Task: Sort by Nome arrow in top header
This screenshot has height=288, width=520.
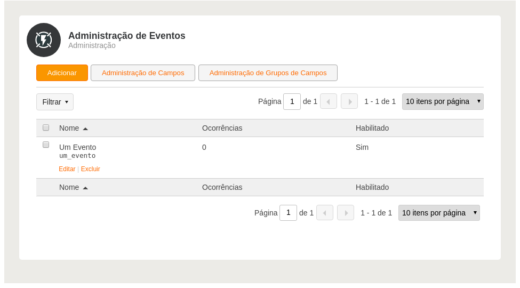Action: tap(85, 129)
